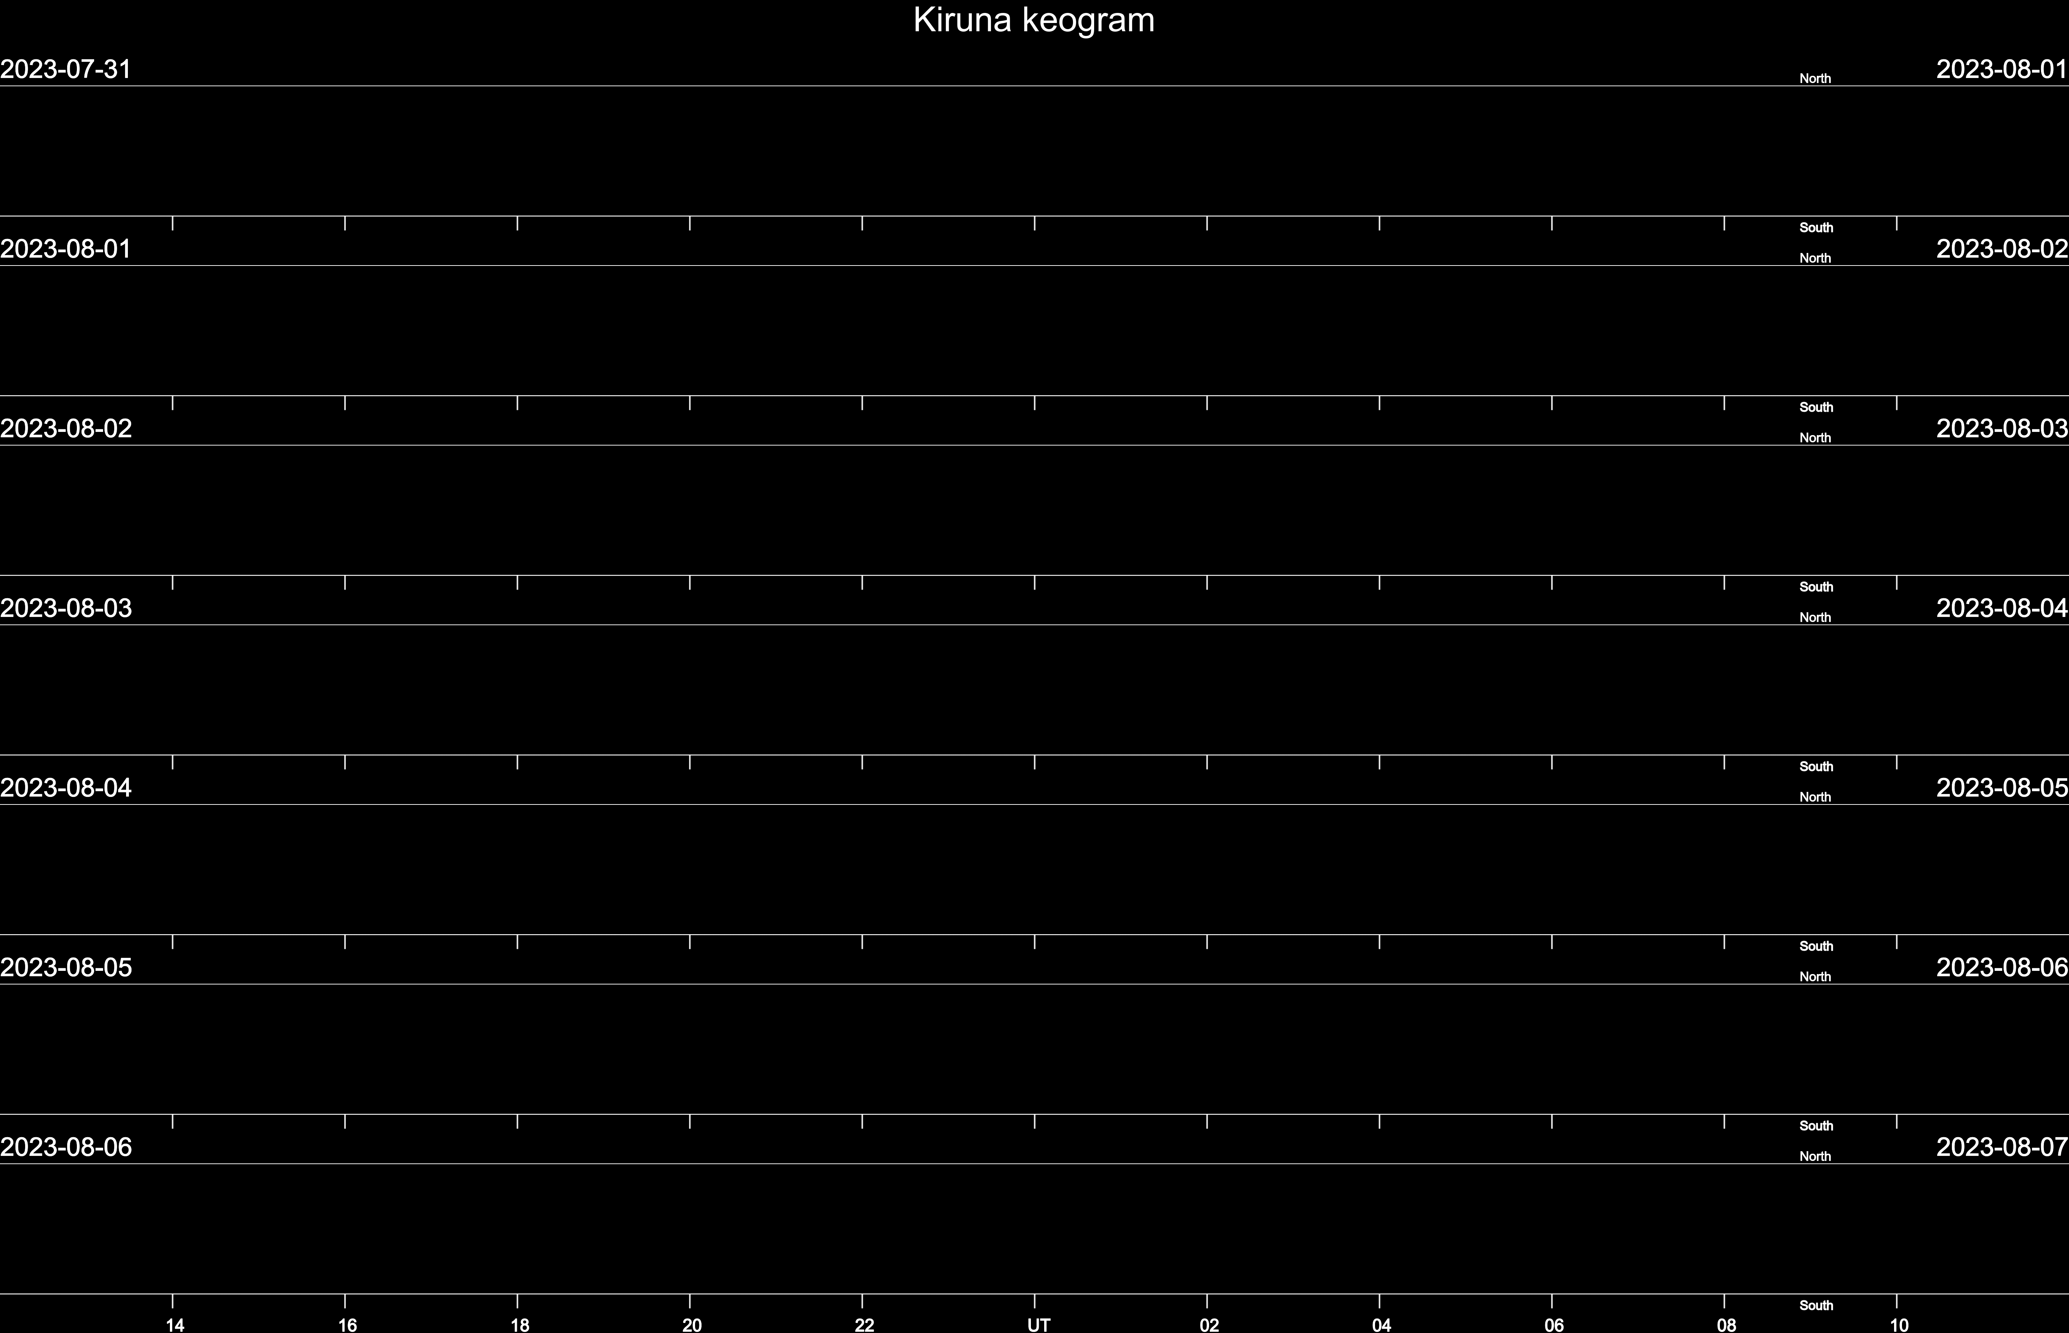Click the right-side '2023-08-04' end date label
The width and height of the screenshot is (2069, 1333).
coord(2003,609)
